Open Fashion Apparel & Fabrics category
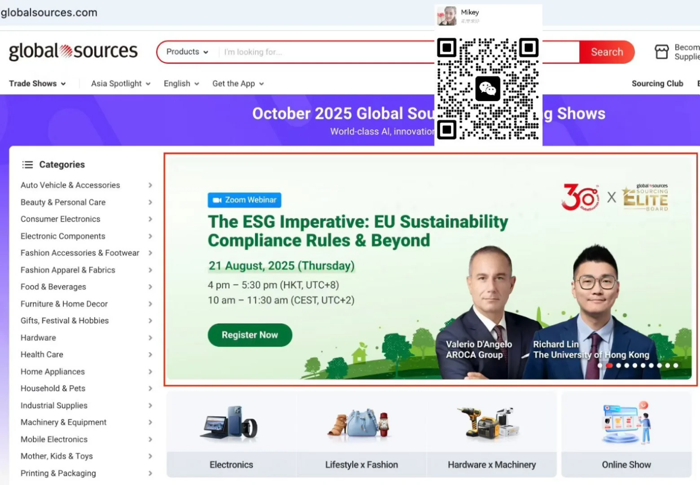700x485 pixels. pyautogui.click(x=68, y=270)
